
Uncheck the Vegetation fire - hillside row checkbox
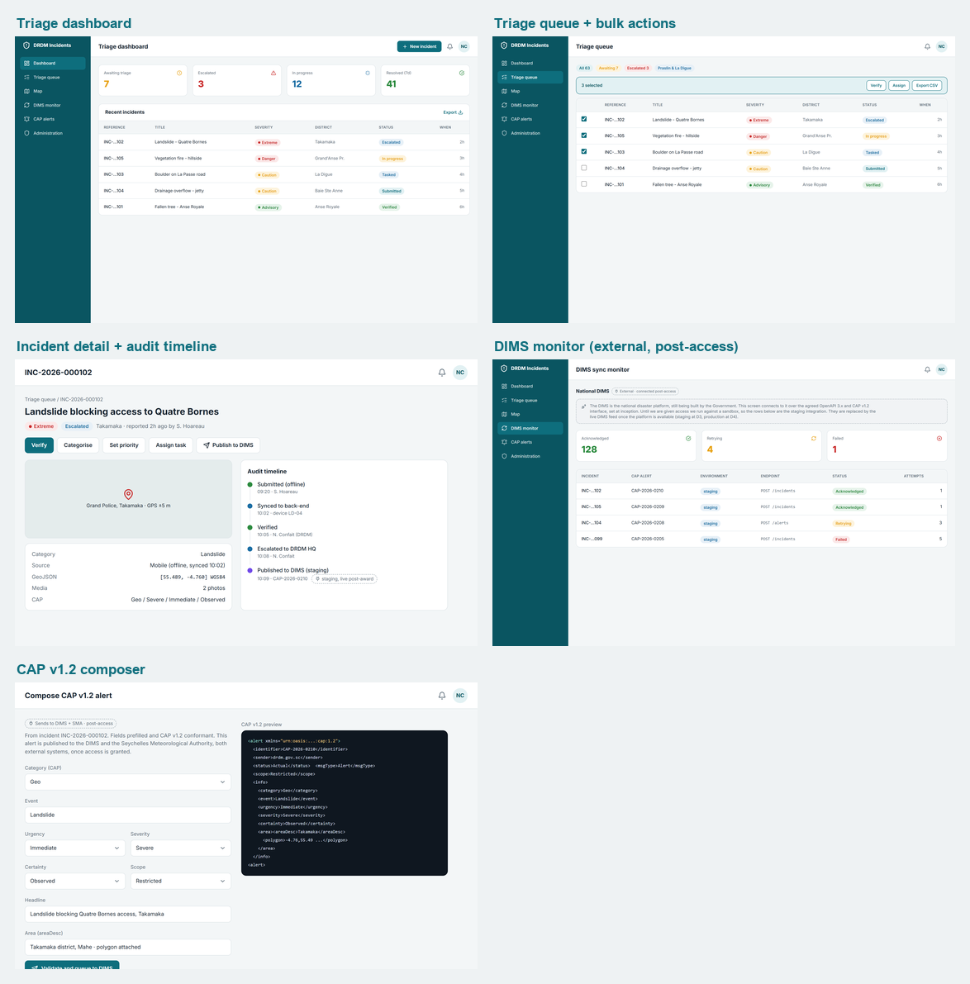[583, 135]
